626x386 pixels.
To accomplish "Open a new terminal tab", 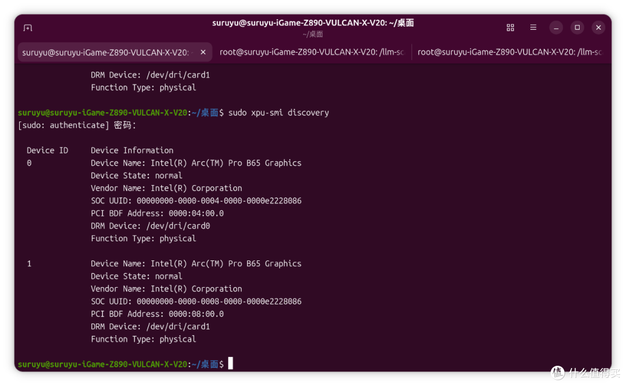I will (x=28, y=28).
